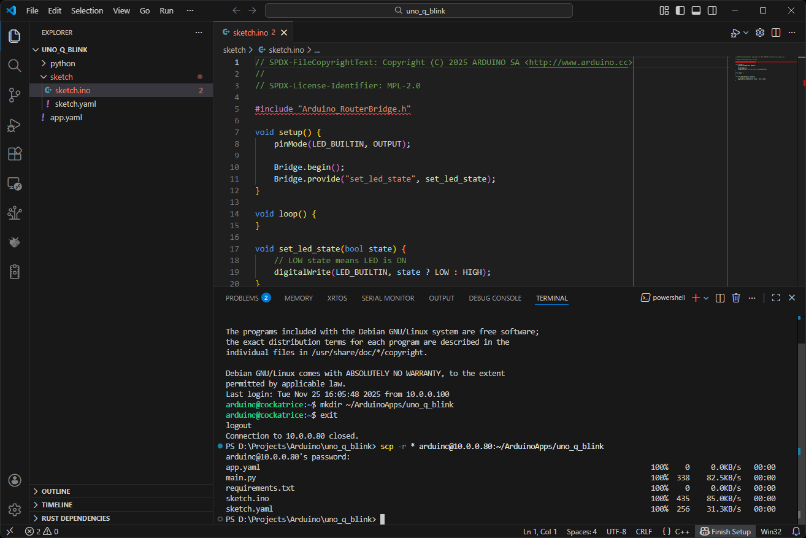
Task: Toggle the primary side bar visibility
Action: click(680, 10)
